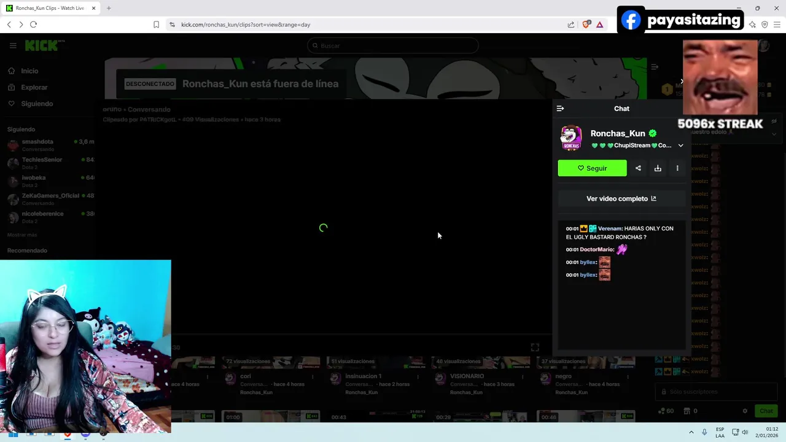Collapse the stream chat behind the clip viewer
Image resolution: width=786 pixels, height=442 pixels.
coord(655,66)
